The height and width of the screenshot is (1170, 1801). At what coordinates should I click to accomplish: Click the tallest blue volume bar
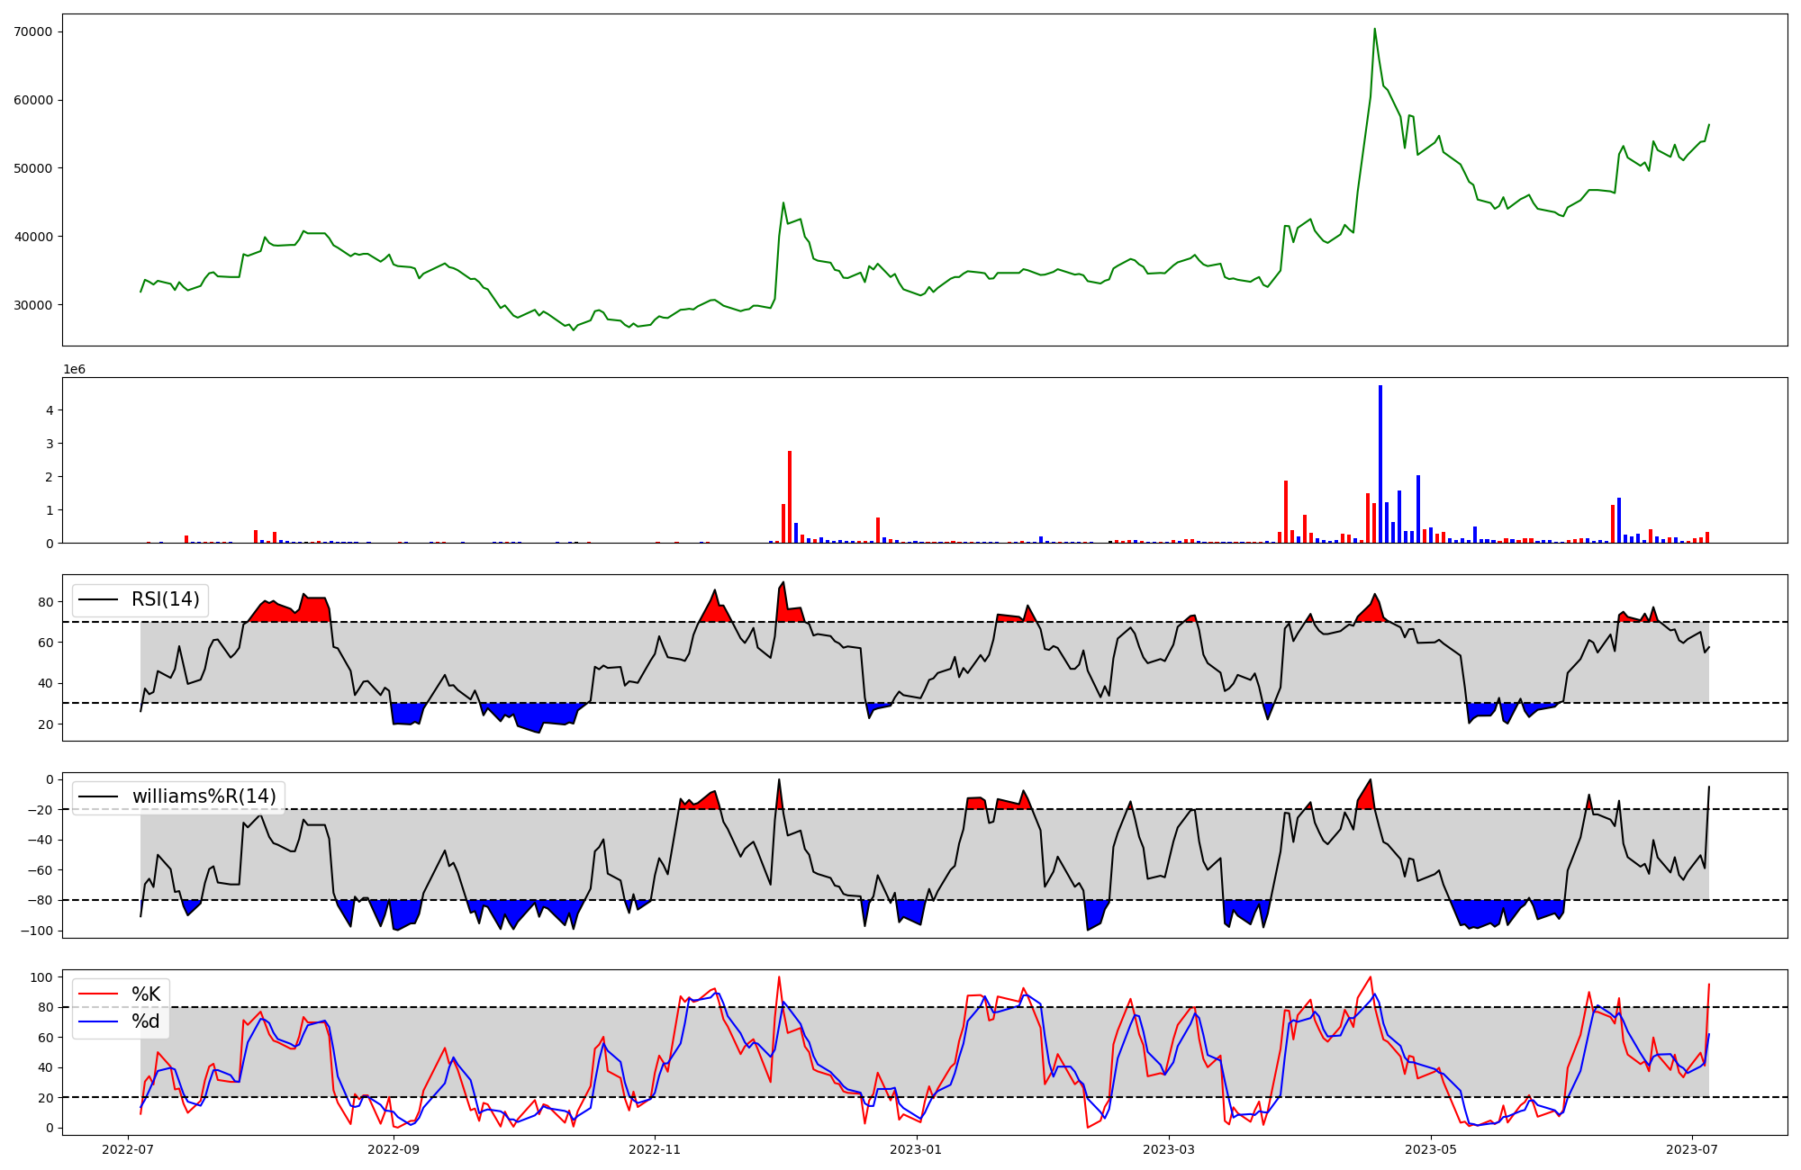pos(1380,463)
